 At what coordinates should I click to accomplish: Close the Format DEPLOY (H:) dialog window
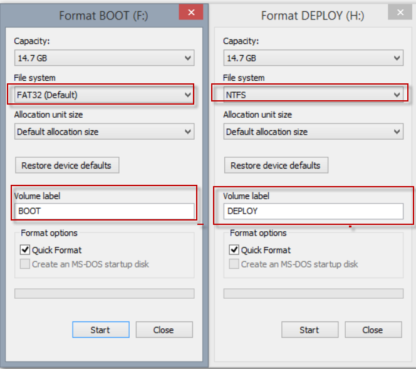pyautogui.click(x=400, y=12)
